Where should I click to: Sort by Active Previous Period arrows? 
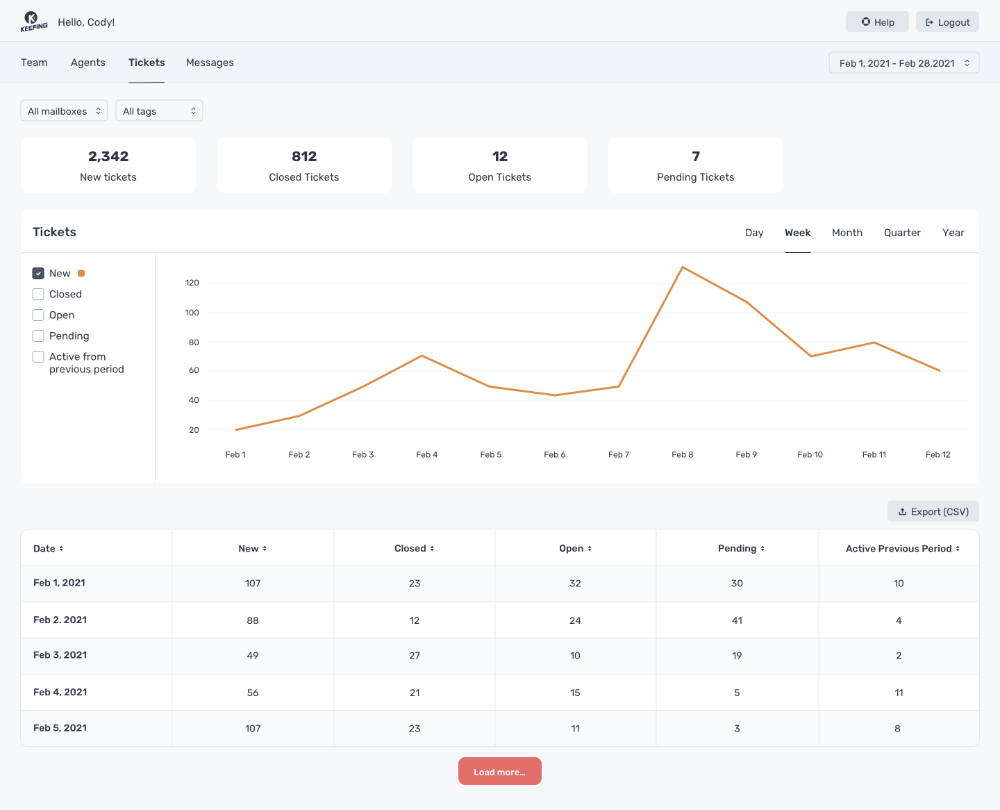tap(958, 549)
